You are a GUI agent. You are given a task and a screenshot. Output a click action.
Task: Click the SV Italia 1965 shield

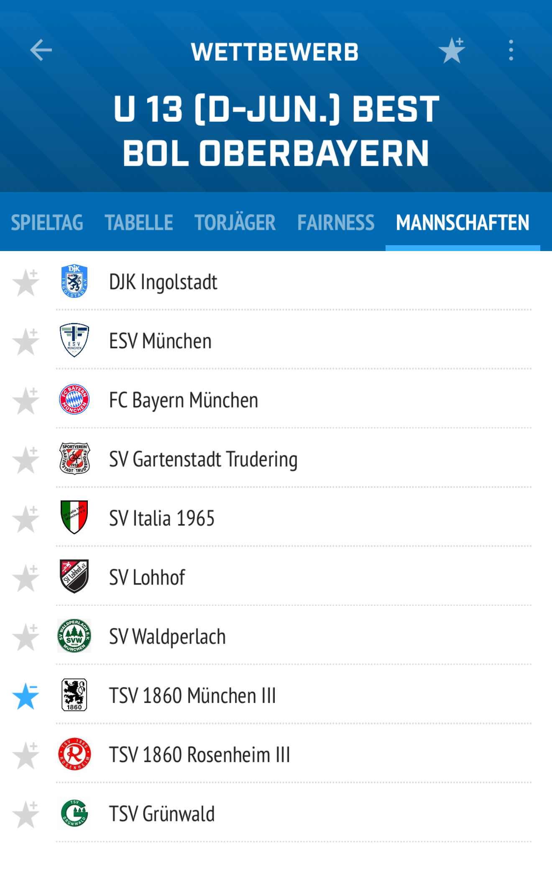74,517
